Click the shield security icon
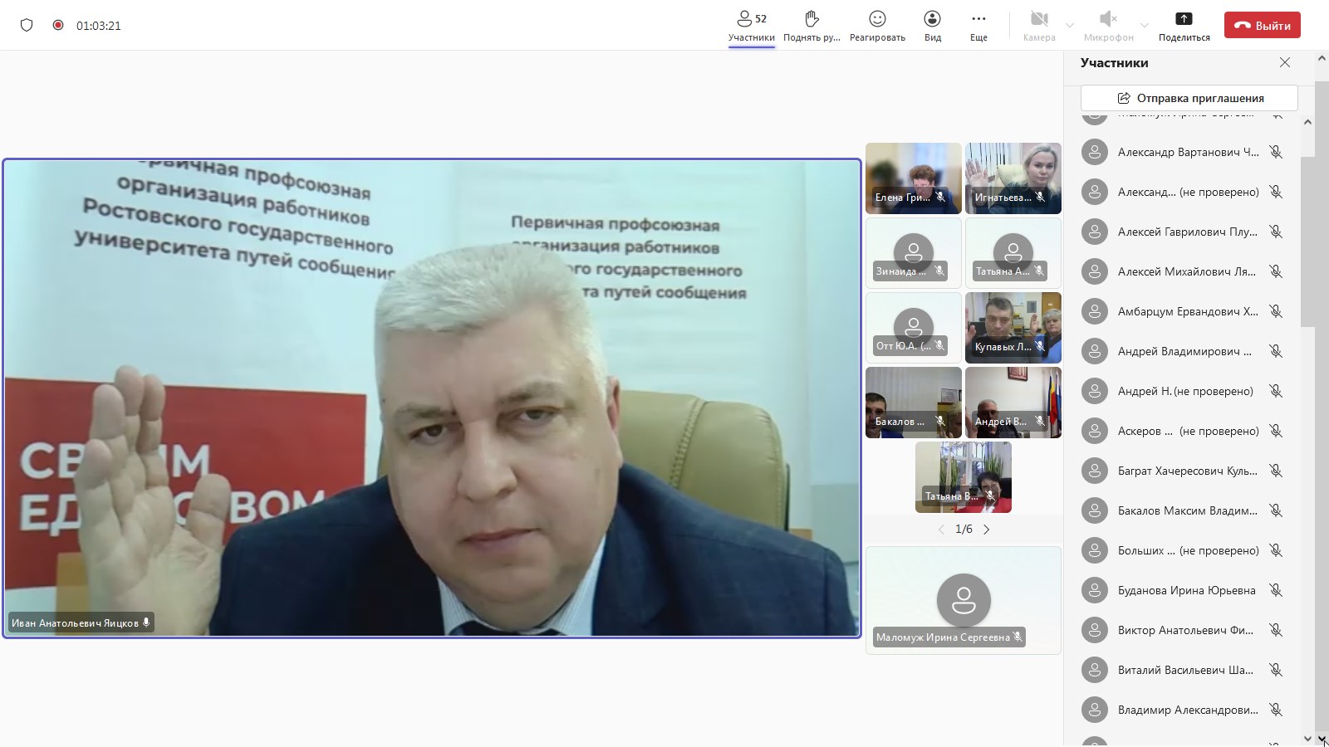Screen dimensions: 1329x747 pos(27,25)
